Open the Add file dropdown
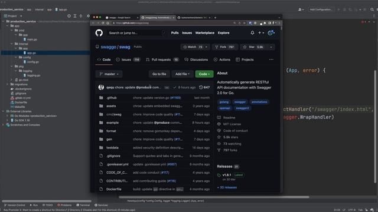This screenshot has width=378, height=212. coord(183,74)
